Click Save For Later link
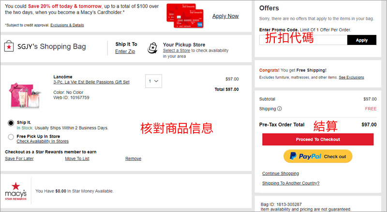 19,158
